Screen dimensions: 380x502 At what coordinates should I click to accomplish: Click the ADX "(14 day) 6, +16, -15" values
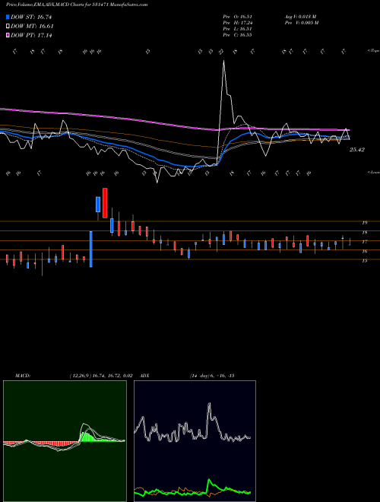pos(212,376)
